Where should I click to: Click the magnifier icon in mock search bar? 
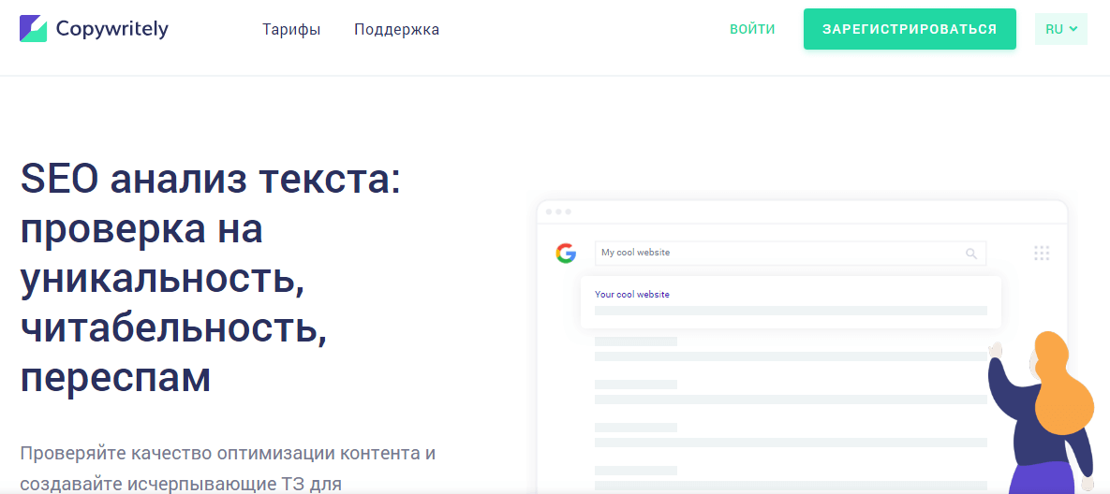click(x=971, y=253)
